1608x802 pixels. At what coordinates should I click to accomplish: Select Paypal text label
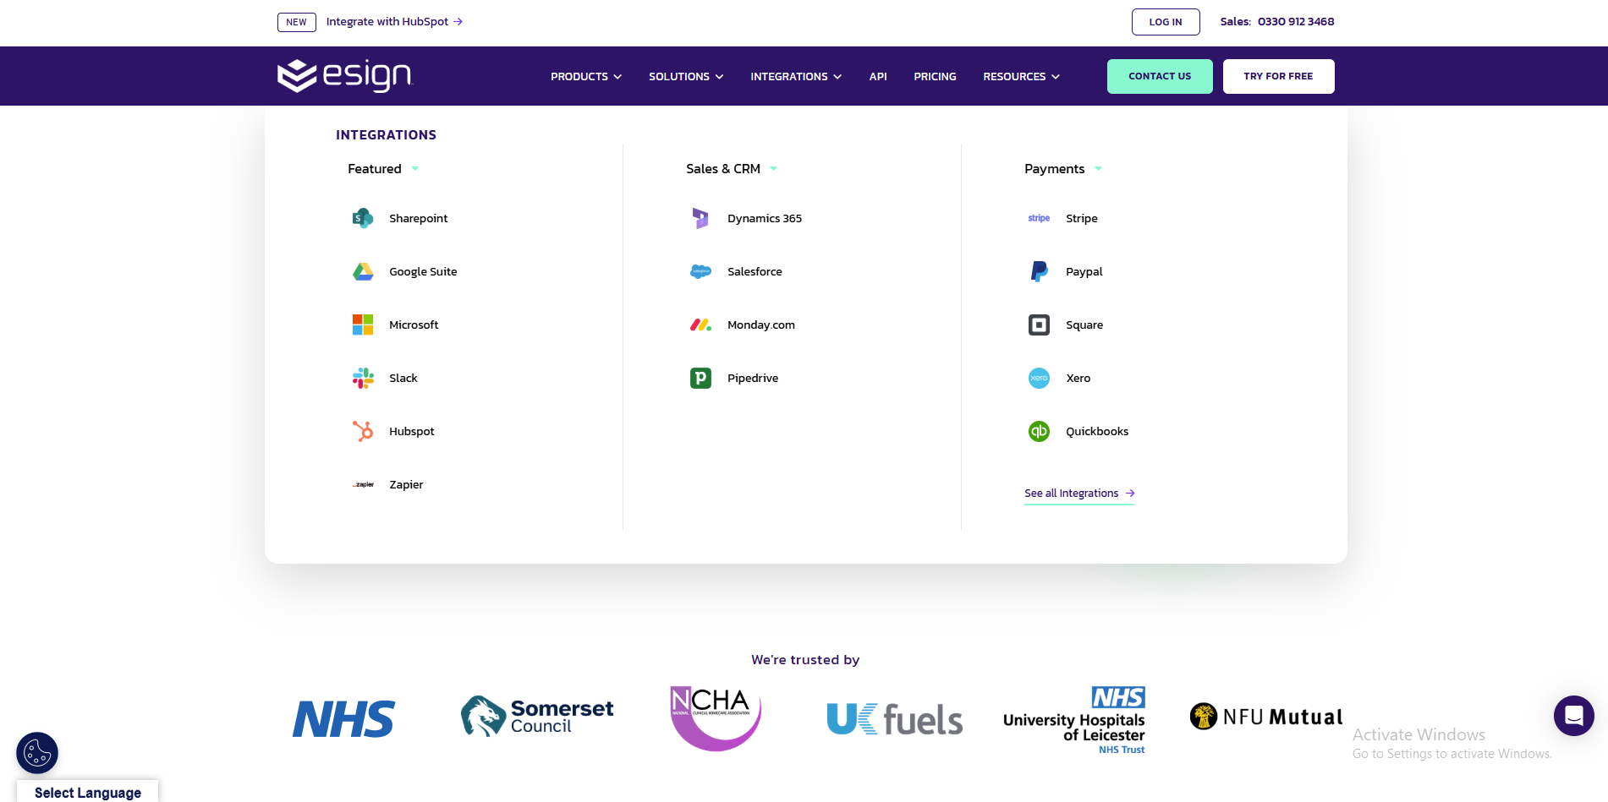coord(1084,271)
